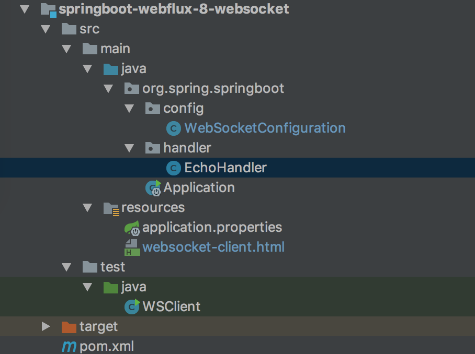This screenshot has width=475, height=354.
Task: Open the websocket-client.html file
Action: [213, 247]
